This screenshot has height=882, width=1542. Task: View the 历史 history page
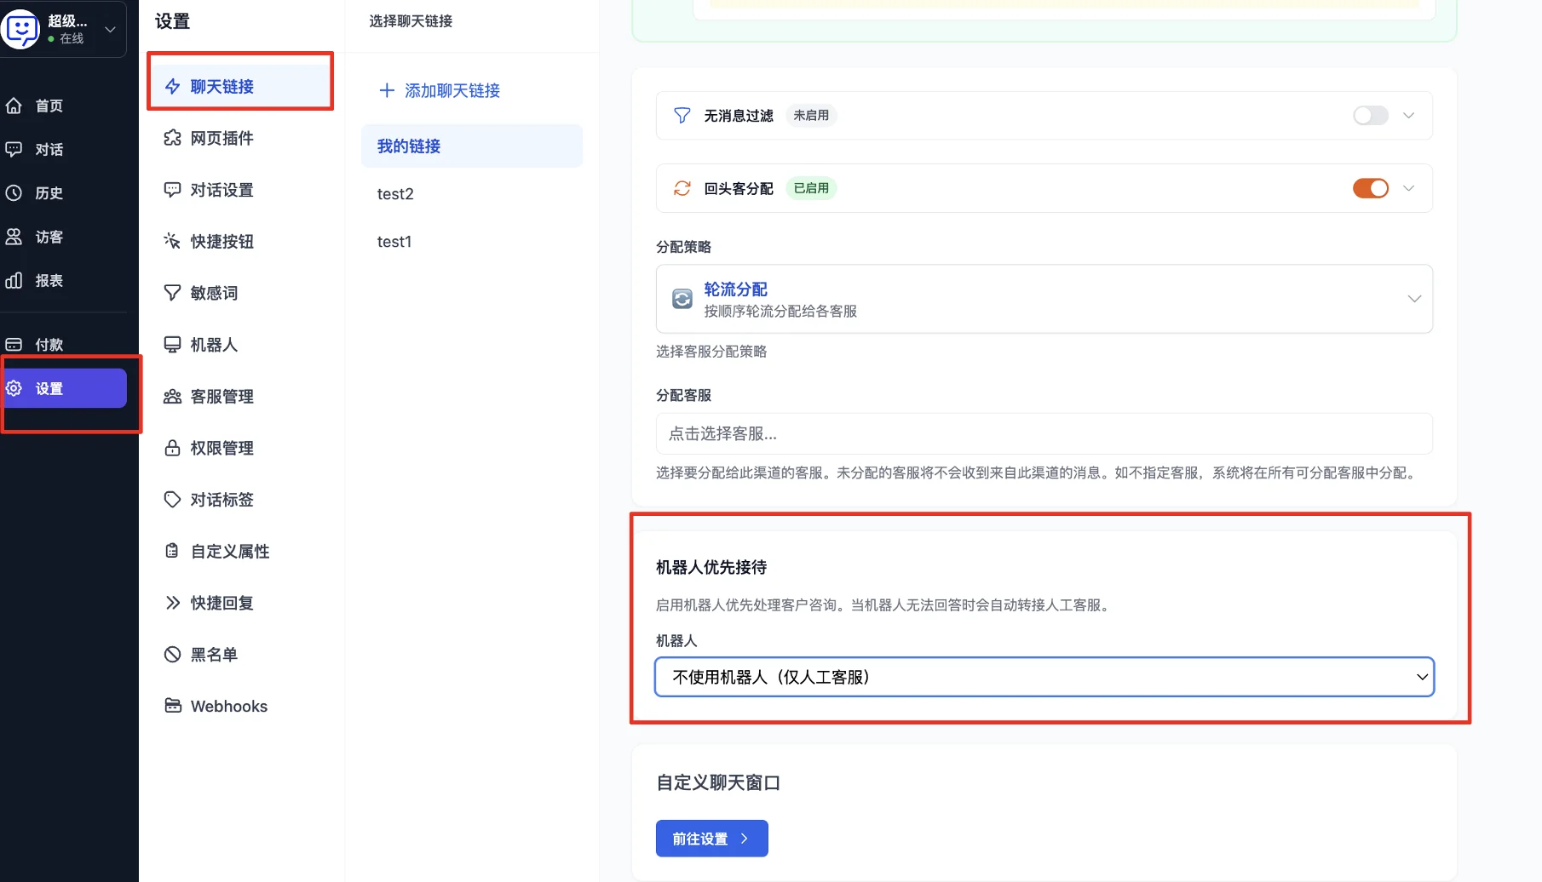pos(49,192)
